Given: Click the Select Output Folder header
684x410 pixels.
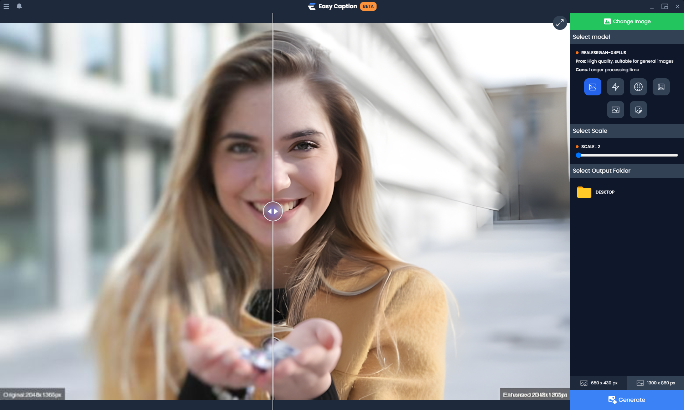Looking at the screenshot, I should pyautogui.click(x=627, y=171).
